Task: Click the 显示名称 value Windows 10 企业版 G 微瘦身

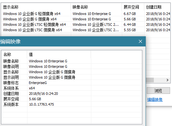Action: pos(52,72)
